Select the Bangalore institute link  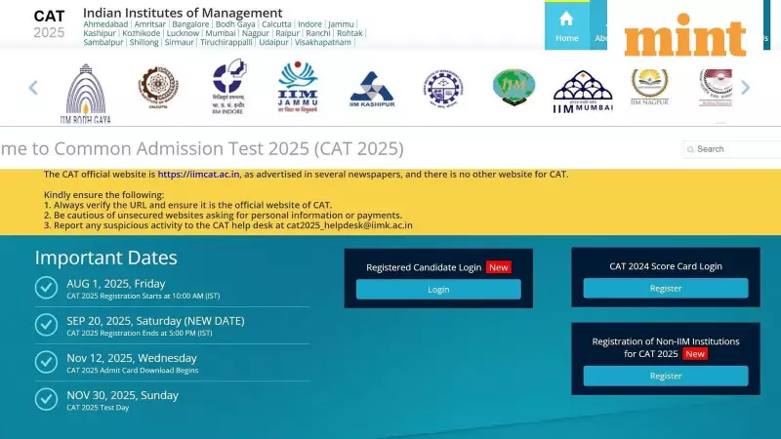(x=190, y=23)
